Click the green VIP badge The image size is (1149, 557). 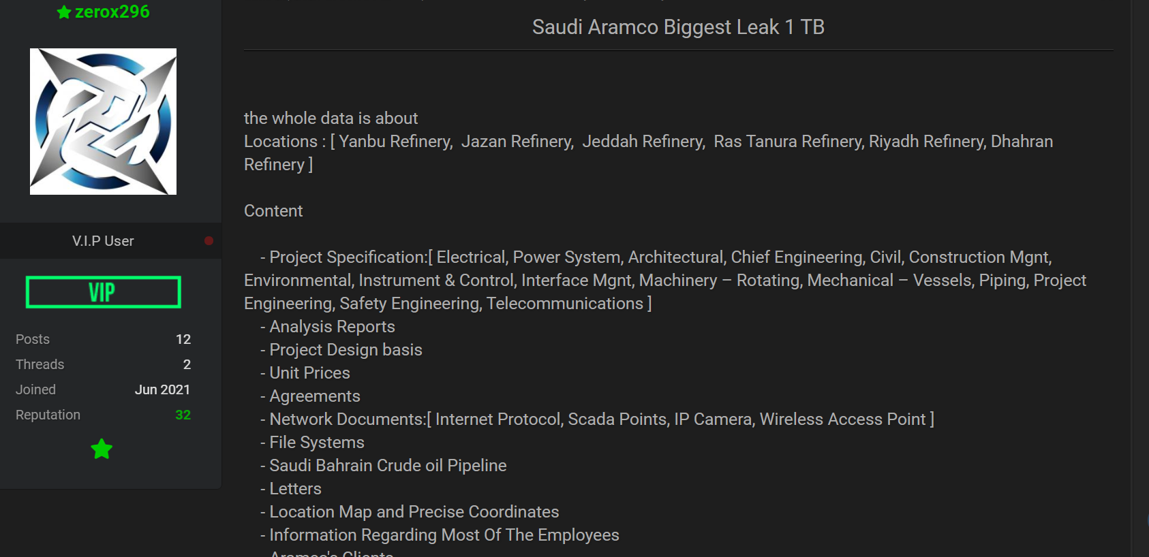coord(103,292)
